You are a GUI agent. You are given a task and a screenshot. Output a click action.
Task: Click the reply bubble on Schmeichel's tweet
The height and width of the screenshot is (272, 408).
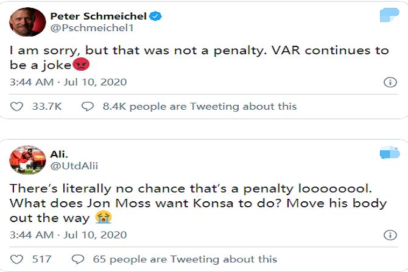(x=87, y=107)
